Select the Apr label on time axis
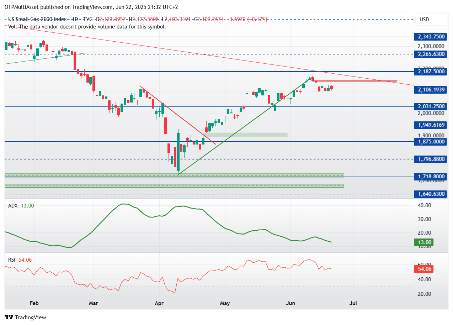Image resolution: width=453 pixels, height=325 pixels. [159, 304]
